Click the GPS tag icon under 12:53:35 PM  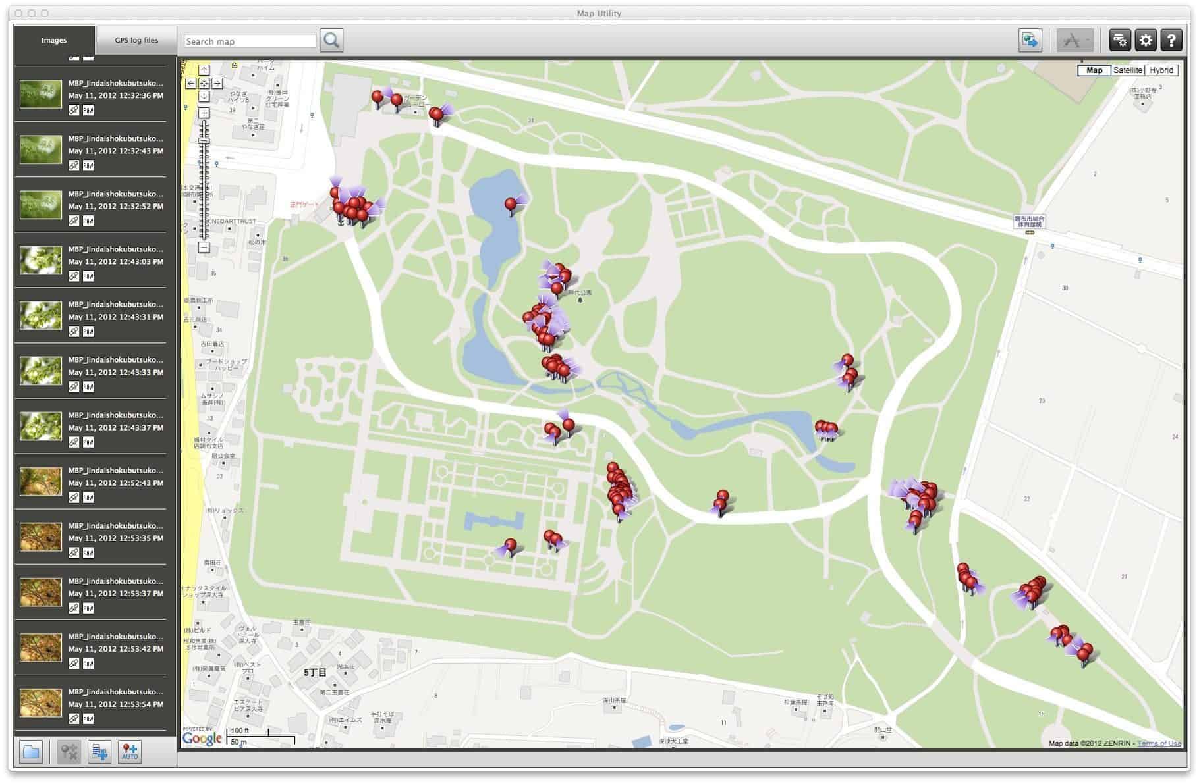pyautogui.click(x=74, y=553)
